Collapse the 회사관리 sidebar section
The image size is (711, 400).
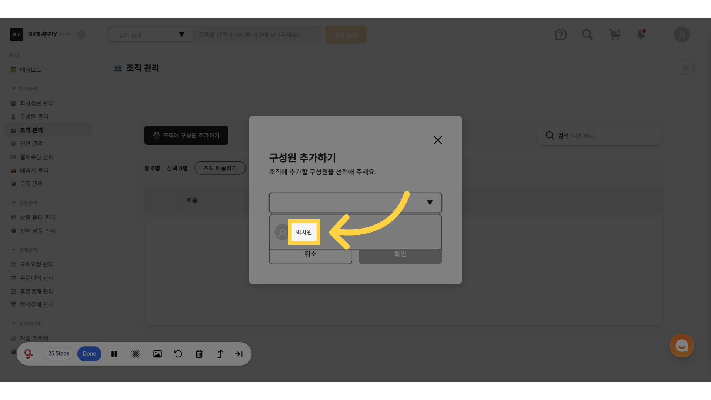pyautogui.click(x=14, y=89)
